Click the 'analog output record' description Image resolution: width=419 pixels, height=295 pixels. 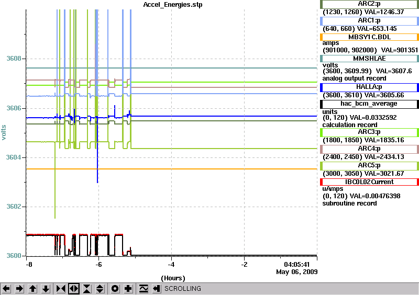pyautogui.click(x=354, y=78)
